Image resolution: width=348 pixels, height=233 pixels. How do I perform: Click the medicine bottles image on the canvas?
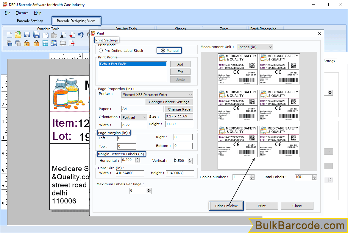(x=68, y=93)
